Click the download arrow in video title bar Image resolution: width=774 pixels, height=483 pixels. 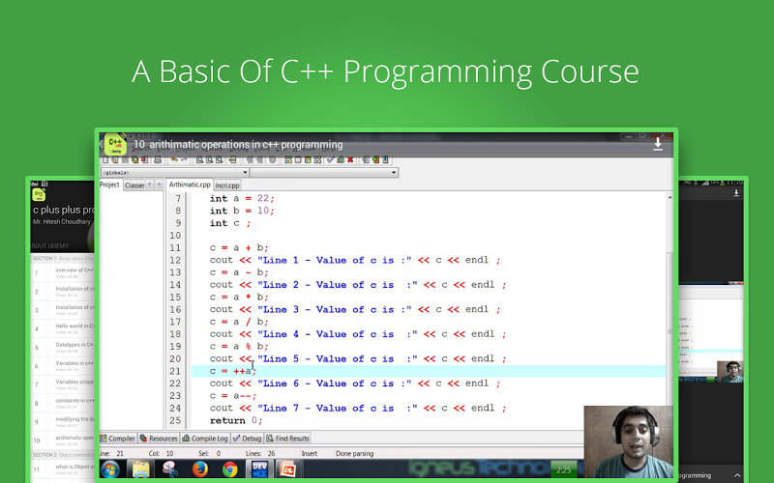[x=658, y=144]
